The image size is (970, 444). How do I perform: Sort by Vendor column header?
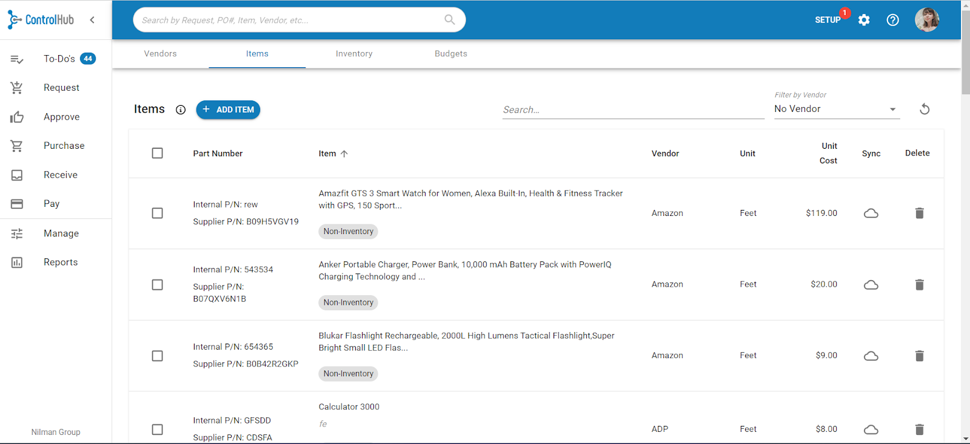click(665, 154)
